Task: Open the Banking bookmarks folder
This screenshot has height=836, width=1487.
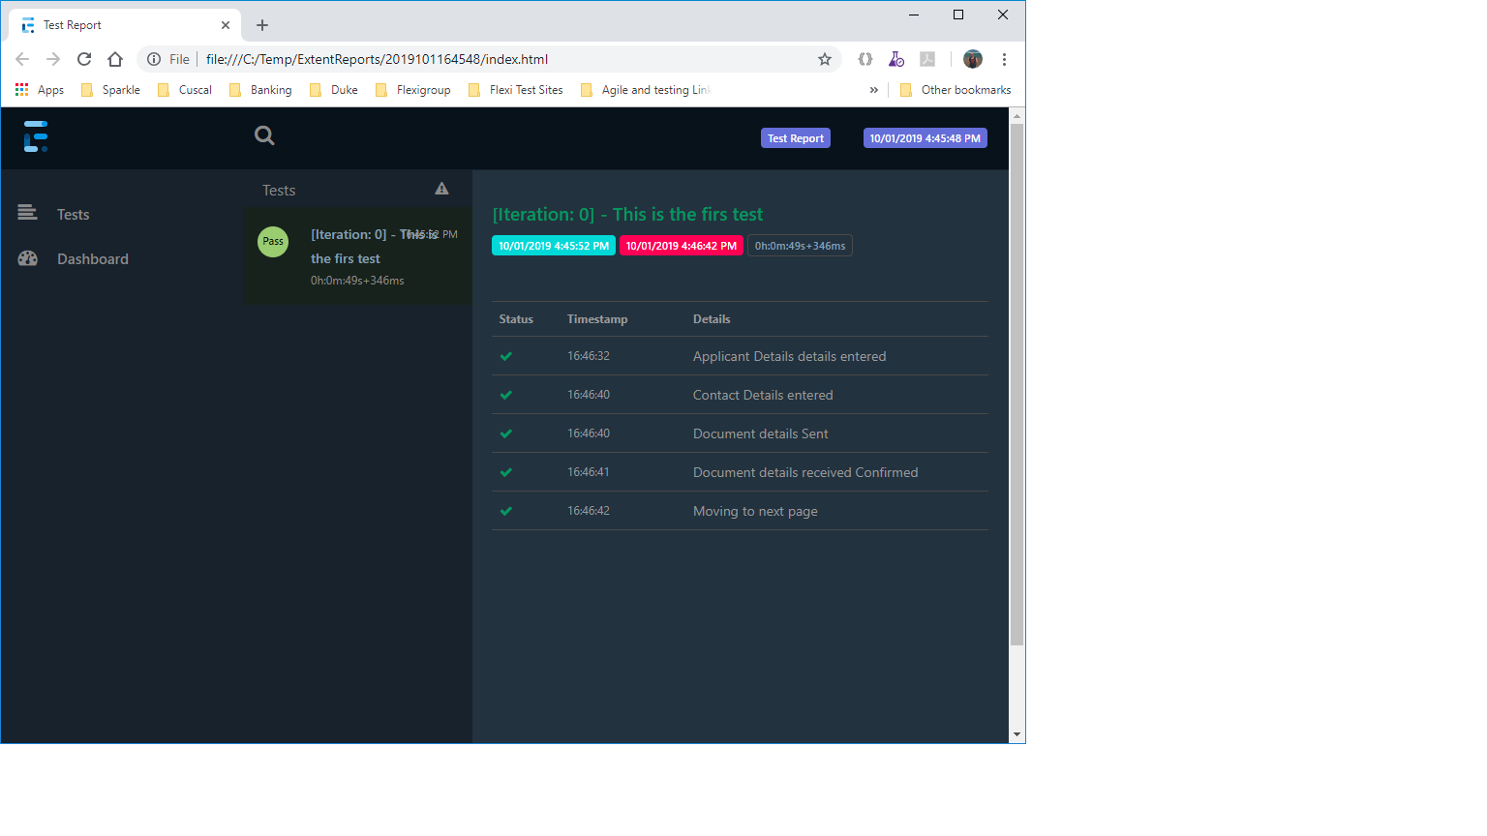Action: [260, 90]
